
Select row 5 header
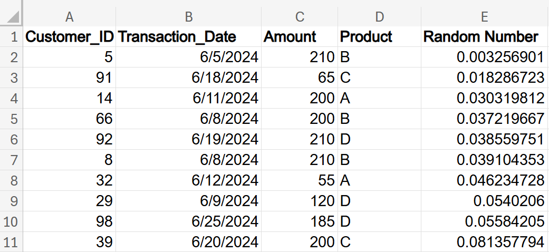click(12, 119)
